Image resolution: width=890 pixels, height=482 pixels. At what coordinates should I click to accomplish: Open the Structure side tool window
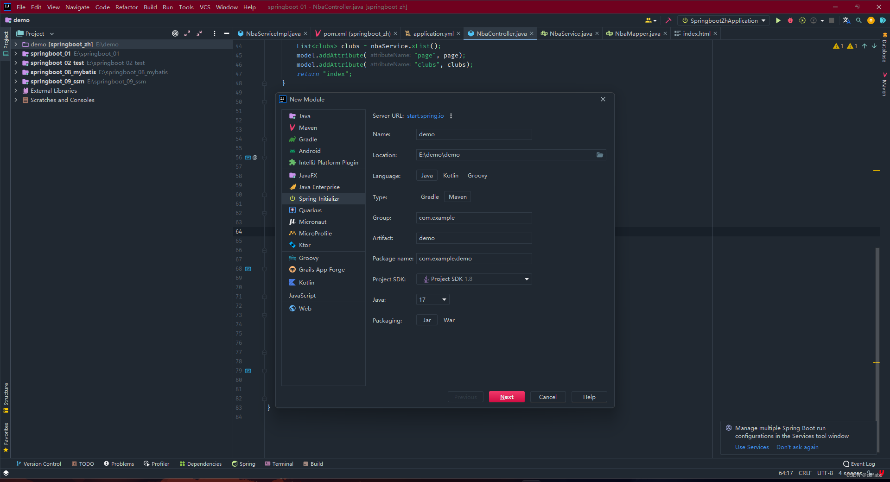tap(6, 398)
